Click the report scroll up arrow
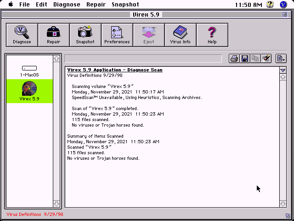294x221 pixels. click(x=283, y=77)
